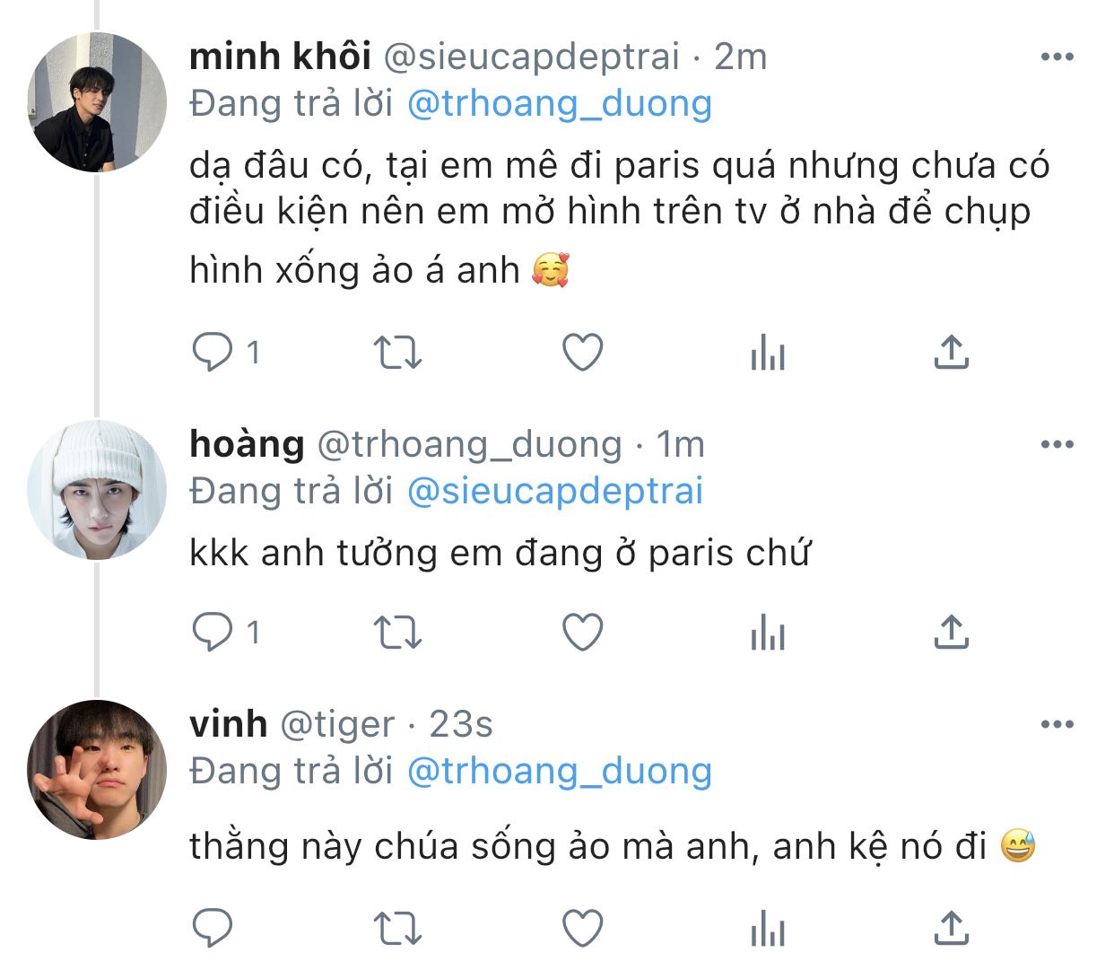The height and width of the screenshot is (970, 1114).
Task: Reply to vinh's tweet
Action: point(213,928)
